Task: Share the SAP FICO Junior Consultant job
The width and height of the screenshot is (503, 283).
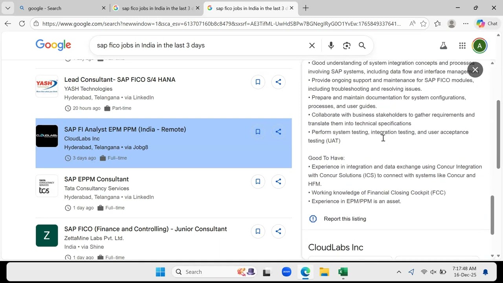Action: [x=278, y=232]
